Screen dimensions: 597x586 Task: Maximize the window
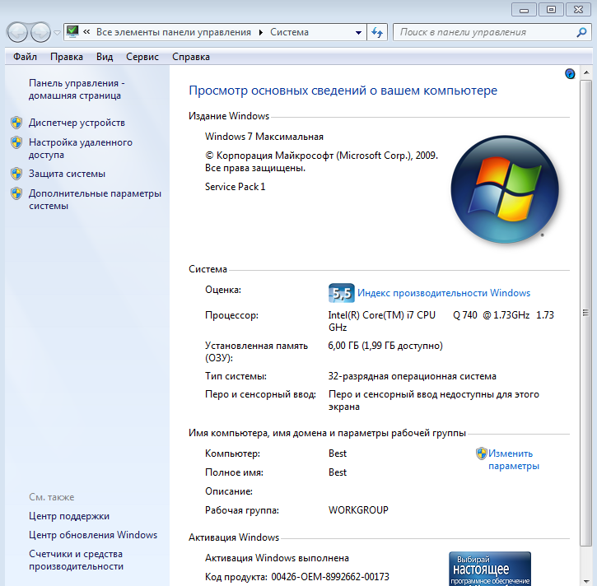pyautogui.click(x=552, y=10)
